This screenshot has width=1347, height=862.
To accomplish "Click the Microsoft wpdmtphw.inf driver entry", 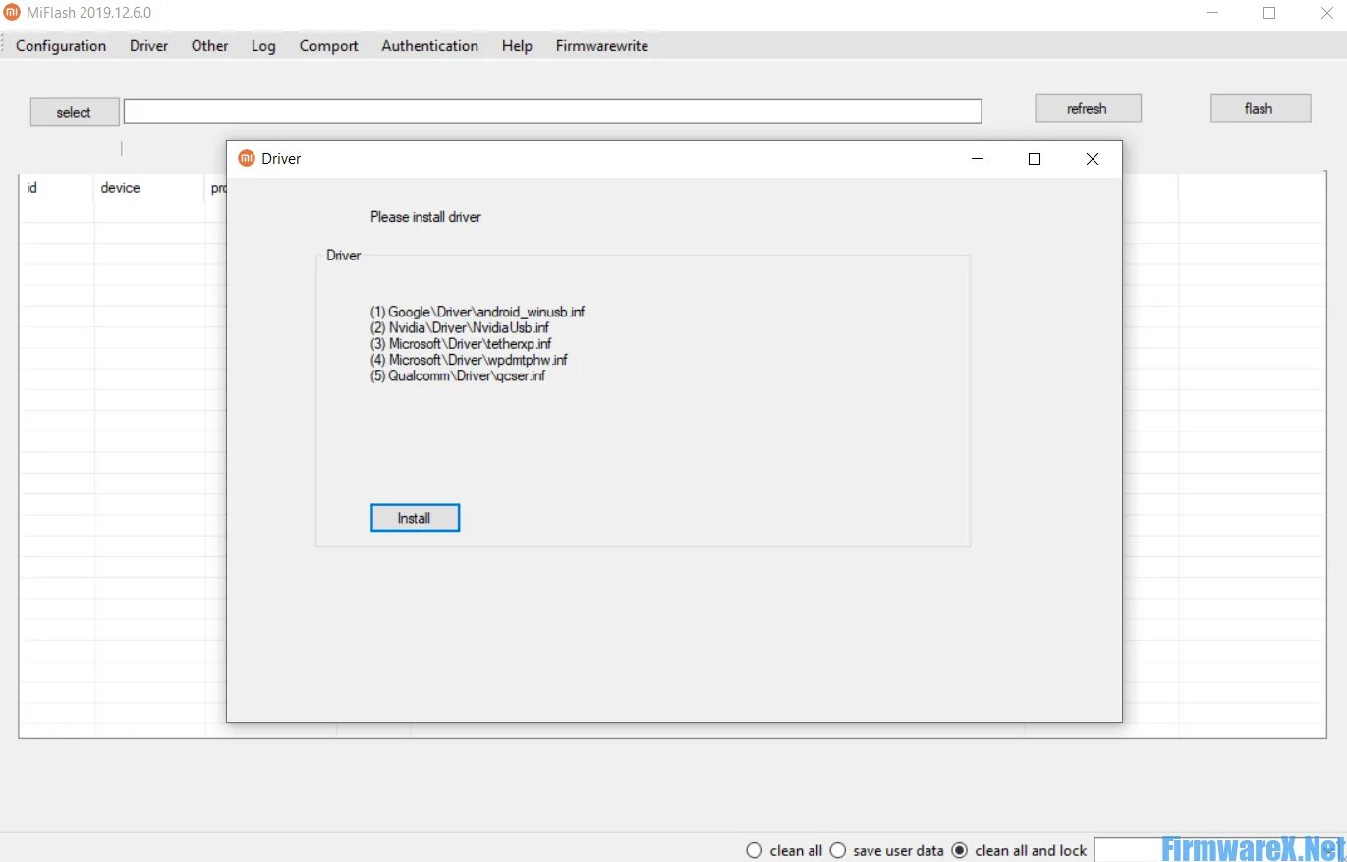I will (x=469, y=360).
